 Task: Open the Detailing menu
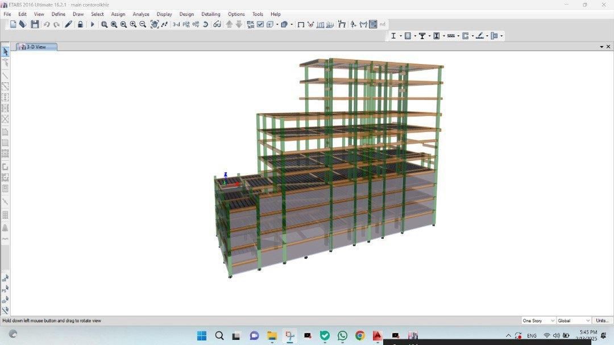(211, 14)
